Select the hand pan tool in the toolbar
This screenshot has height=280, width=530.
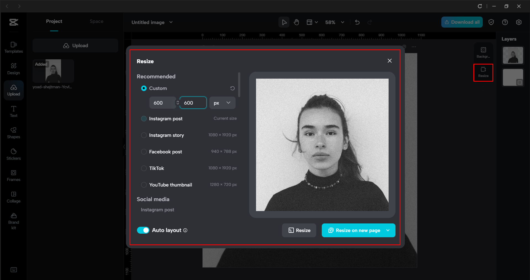(x=296, y=22)
